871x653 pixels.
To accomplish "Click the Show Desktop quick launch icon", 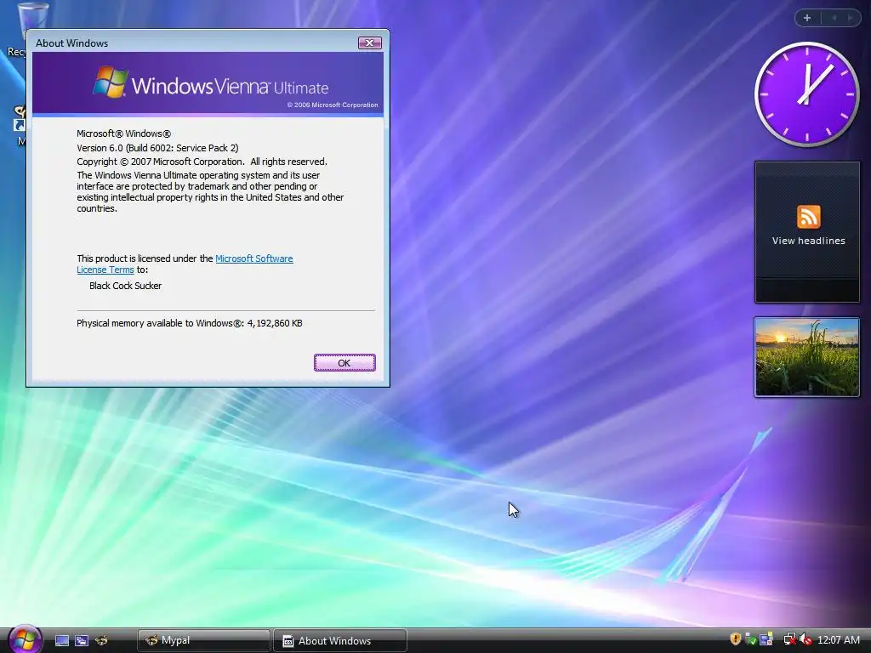I will click(x=62, y=641).
